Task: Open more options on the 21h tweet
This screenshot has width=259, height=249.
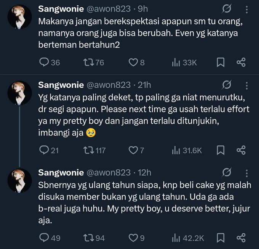Action: click(246, 86)
